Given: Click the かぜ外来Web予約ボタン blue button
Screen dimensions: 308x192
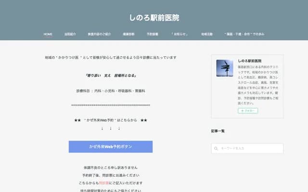Looking at the screenshot, I should pos(111,146).
